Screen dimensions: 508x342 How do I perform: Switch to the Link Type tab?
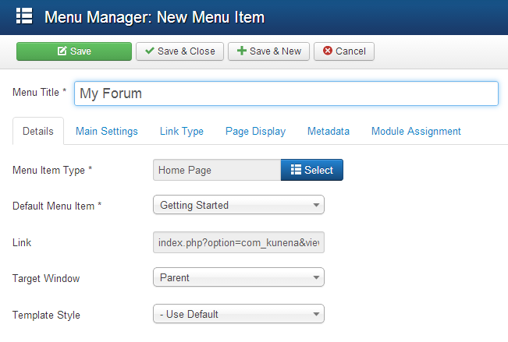[182, 132]
